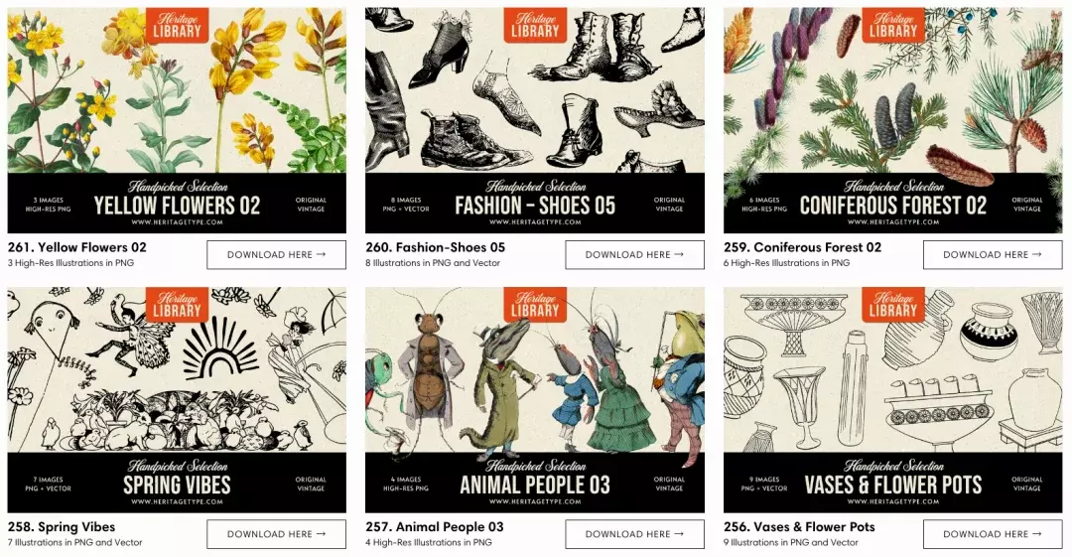
Task: Click the title '257. Animal People 03'
Action: [435, 527]
